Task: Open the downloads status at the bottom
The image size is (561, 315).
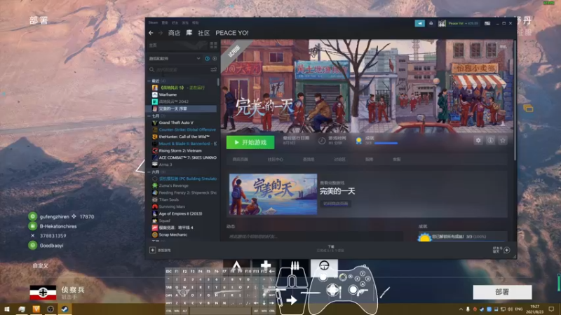Action: click(x=330, y=248)
